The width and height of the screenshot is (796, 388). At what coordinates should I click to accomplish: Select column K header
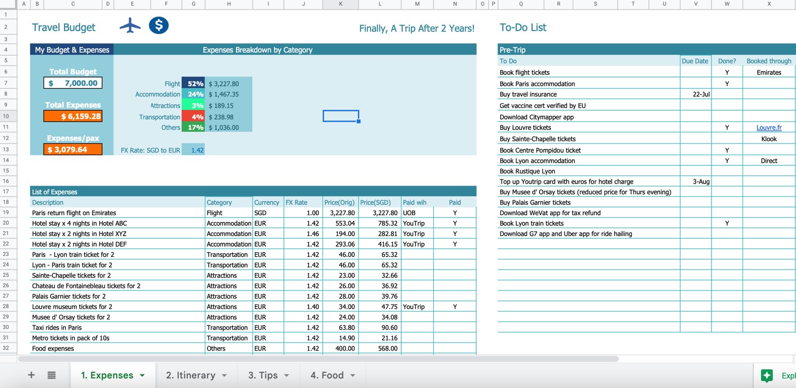[x=341, y=4]
